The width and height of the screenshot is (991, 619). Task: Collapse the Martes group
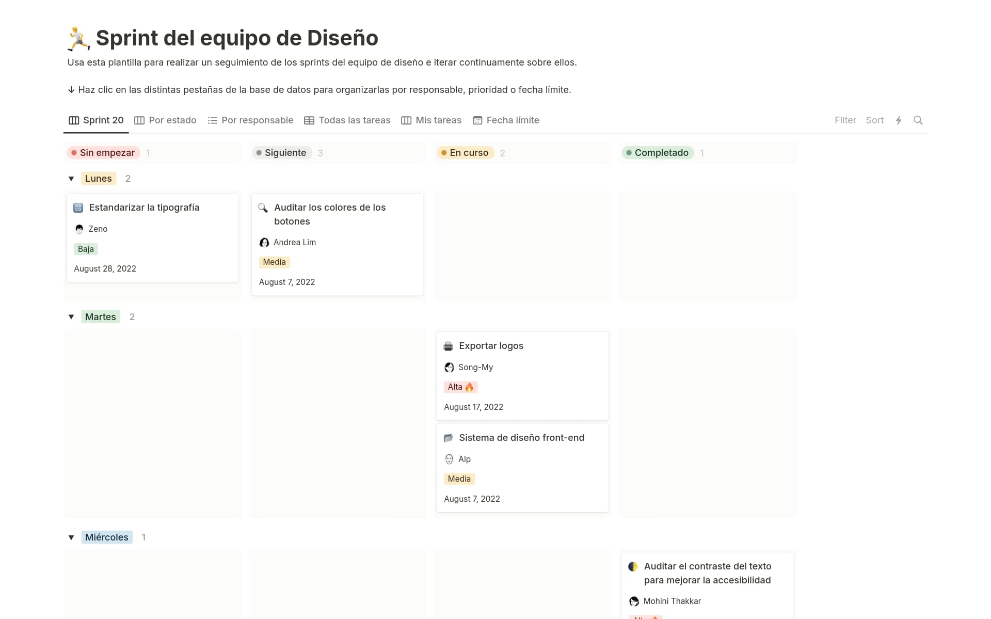click(x=71, y=316)
